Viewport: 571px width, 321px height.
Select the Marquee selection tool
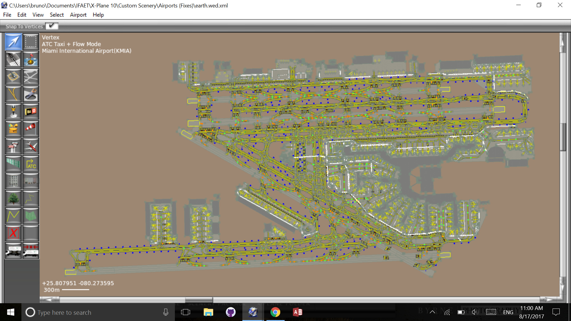(x=31, y=42)
